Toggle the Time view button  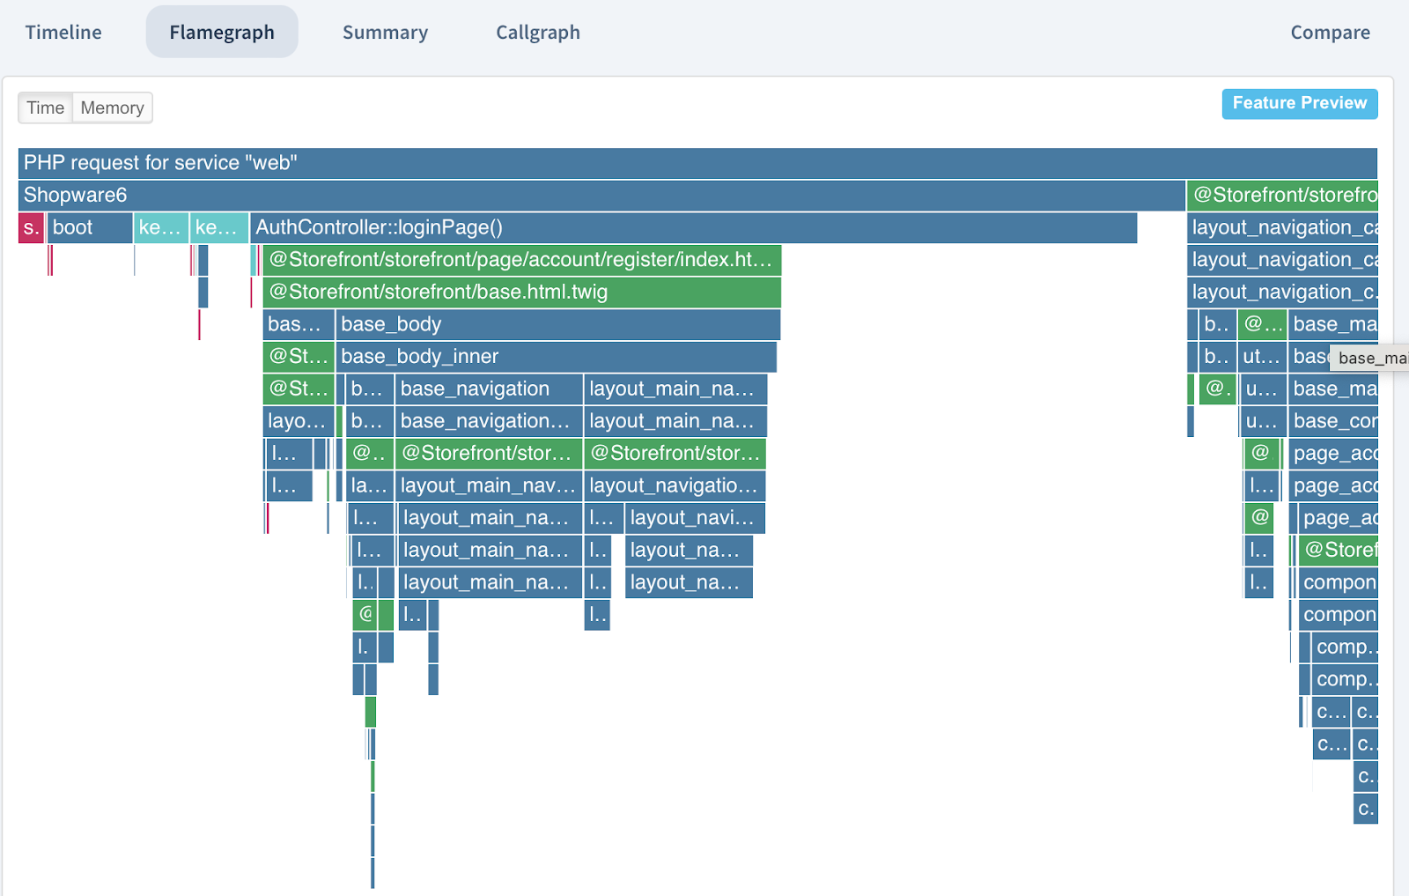coord(46,107)
